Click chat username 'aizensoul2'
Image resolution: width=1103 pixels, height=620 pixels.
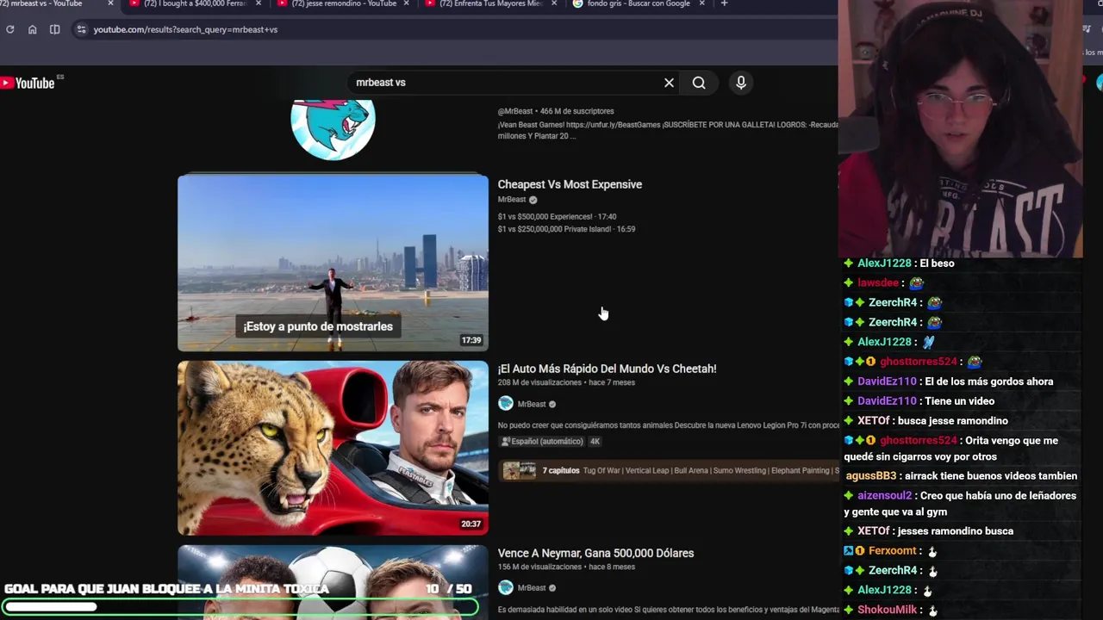pyautogui.click(x=884, y=496)
